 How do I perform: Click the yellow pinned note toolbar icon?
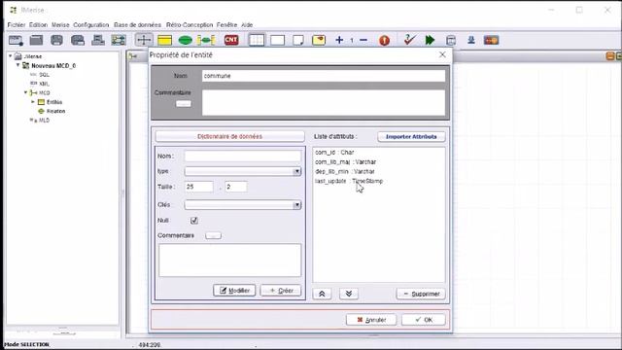319,40
